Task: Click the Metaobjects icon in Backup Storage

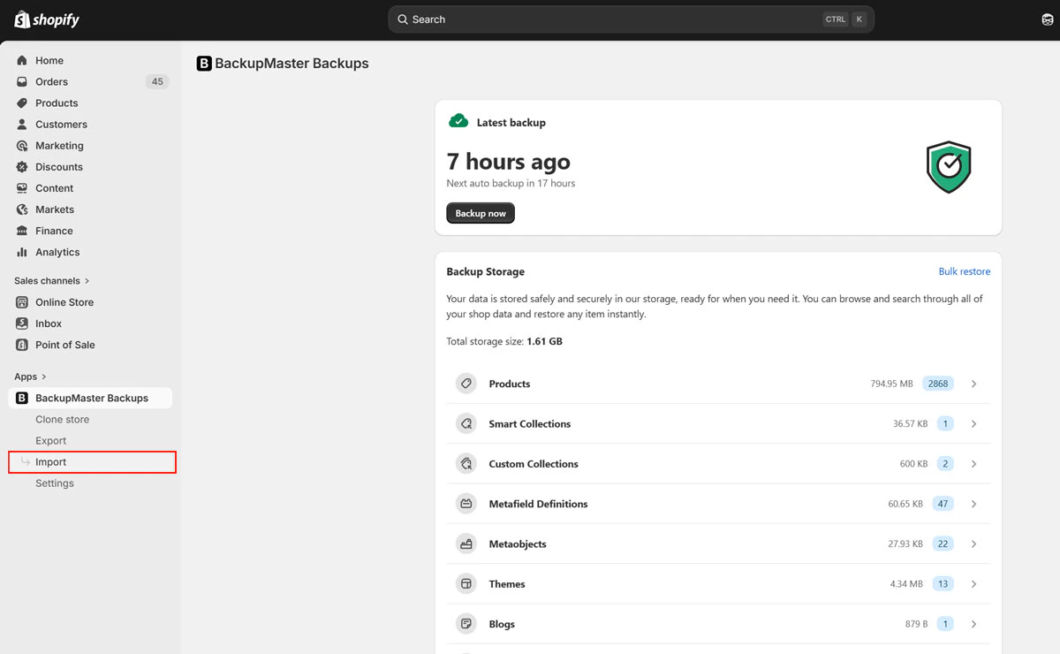Action: 466,544
